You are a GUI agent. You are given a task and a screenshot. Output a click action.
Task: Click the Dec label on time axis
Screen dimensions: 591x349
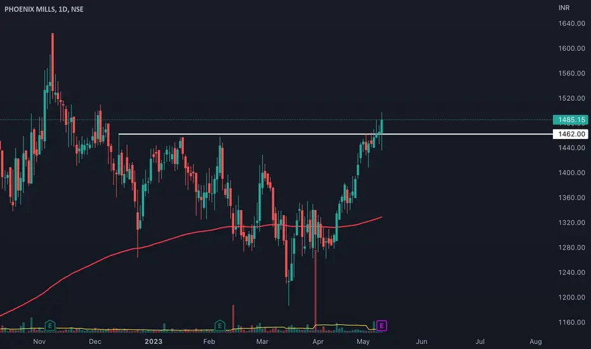point(95,341)
